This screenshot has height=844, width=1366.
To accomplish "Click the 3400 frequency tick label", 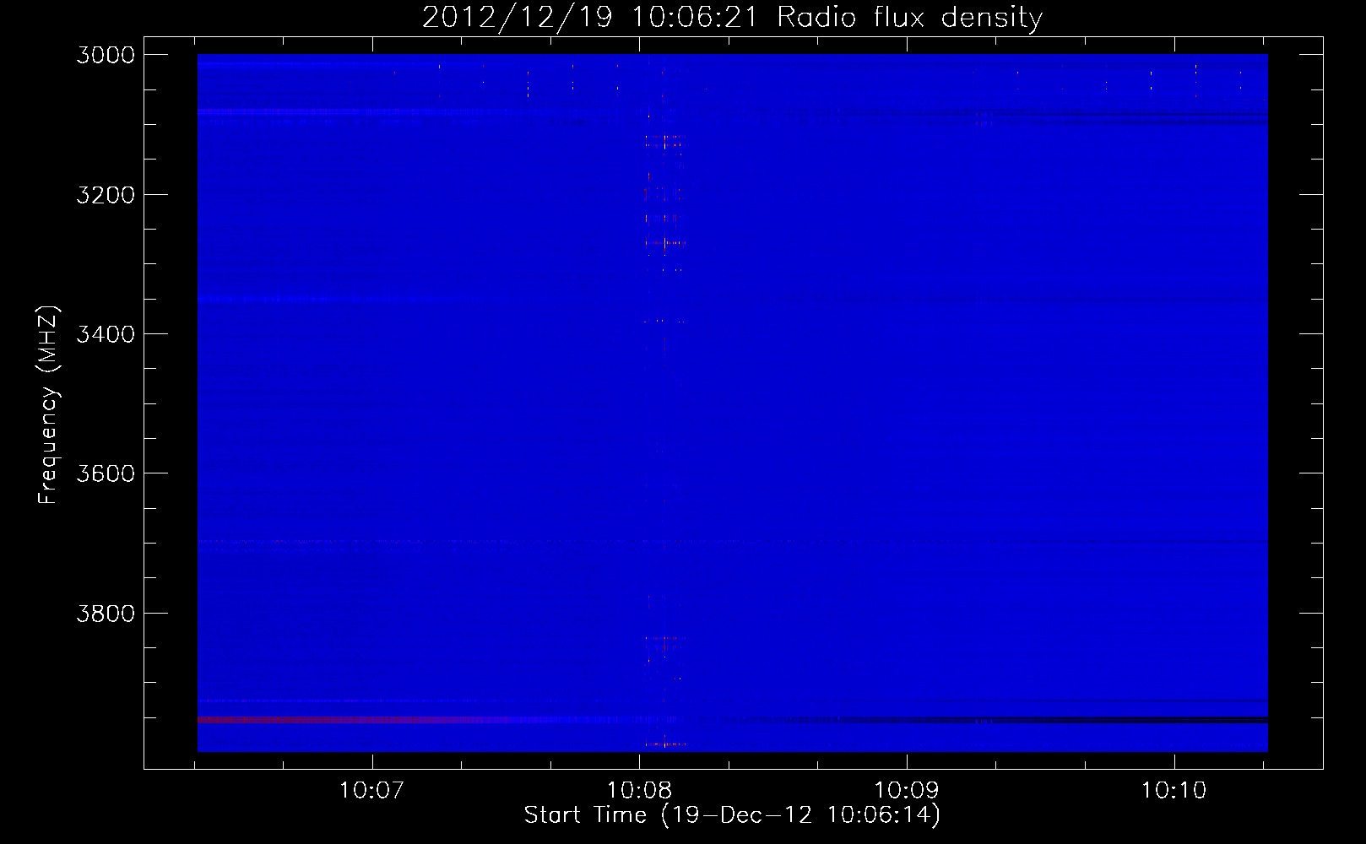I will 106,334.
